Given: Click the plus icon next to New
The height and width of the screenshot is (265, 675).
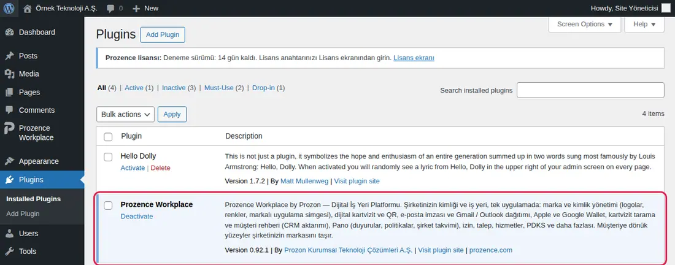Looking at the screenshot, I should coord(136,9).
